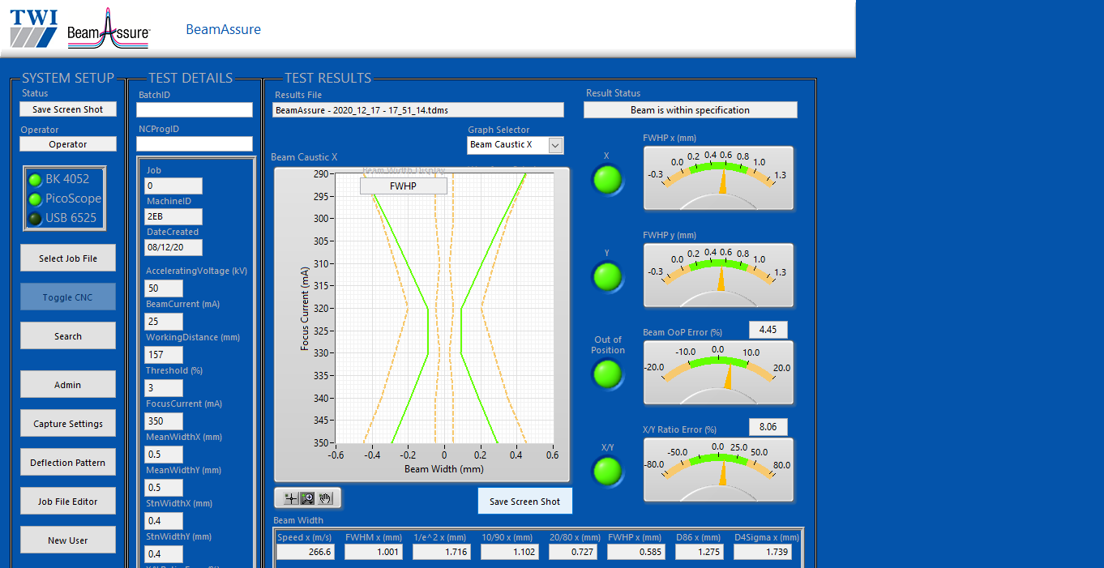
Task: Select the pan hand tool in graph palette
Action: coord(325,498)
